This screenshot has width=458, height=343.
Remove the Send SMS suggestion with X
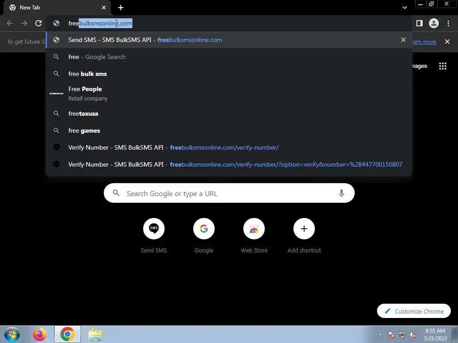coord(403,40)
